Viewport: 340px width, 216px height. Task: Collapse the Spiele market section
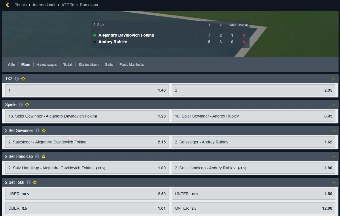[333, 105]
